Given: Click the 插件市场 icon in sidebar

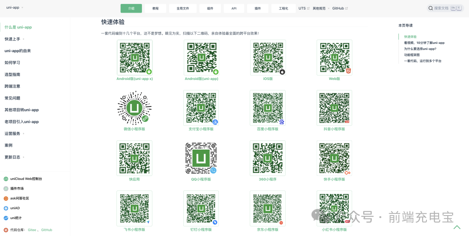Looking at the screenshot, I should [6, 189].
